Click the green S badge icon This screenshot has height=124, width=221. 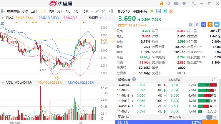[152, 11]
